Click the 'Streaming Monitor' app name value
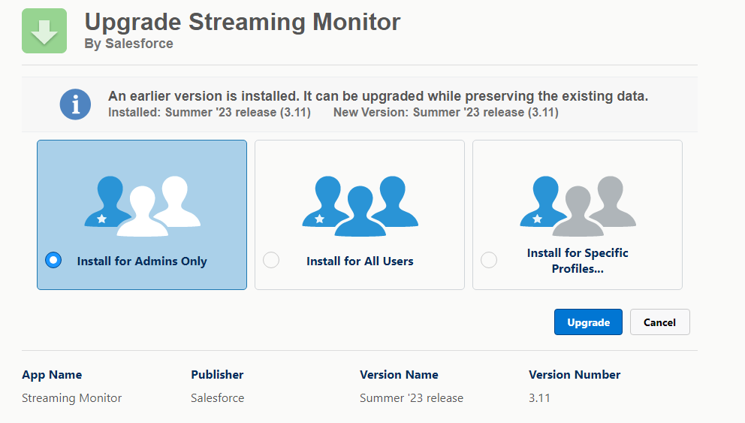The image size is (745, 423). 72,397
